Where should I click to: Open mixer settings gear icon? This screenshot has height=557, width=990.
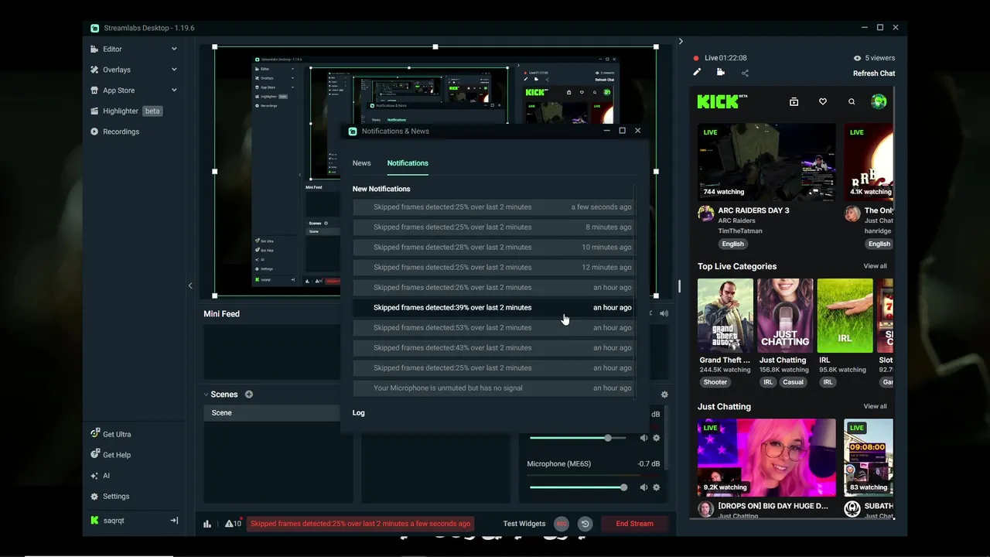[x=664, y=395]
